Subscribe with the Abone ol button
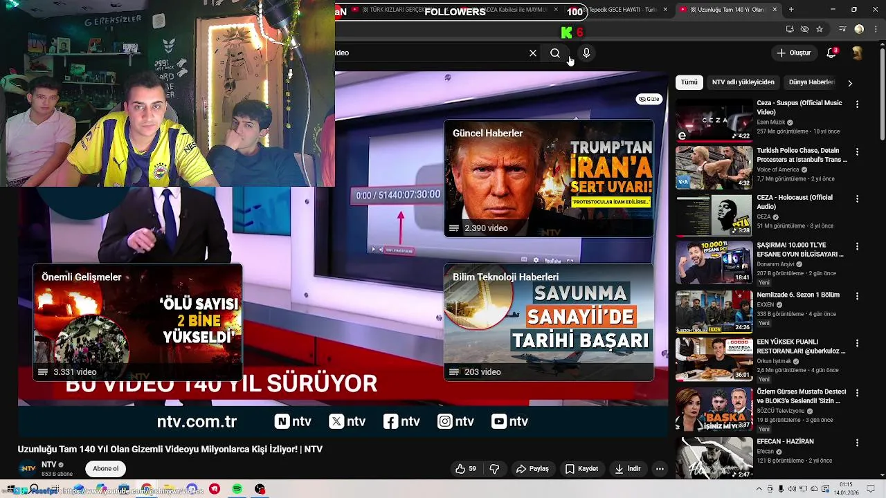The width and height of the screenshot is (886, 498). tap(106, 468)
